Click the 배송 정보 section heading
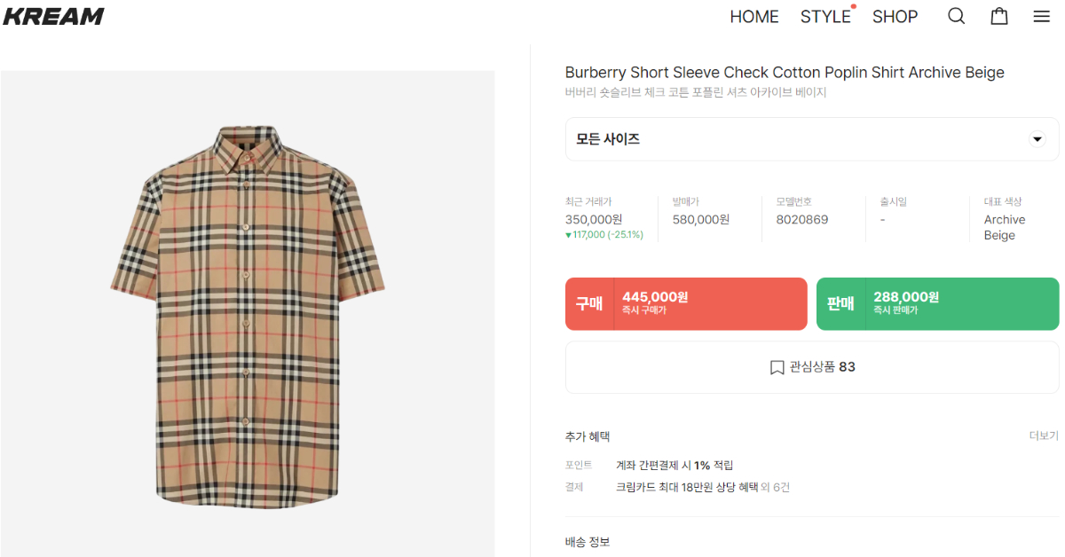This screenshot has width=1065, height=557. [x=588, y=542]
